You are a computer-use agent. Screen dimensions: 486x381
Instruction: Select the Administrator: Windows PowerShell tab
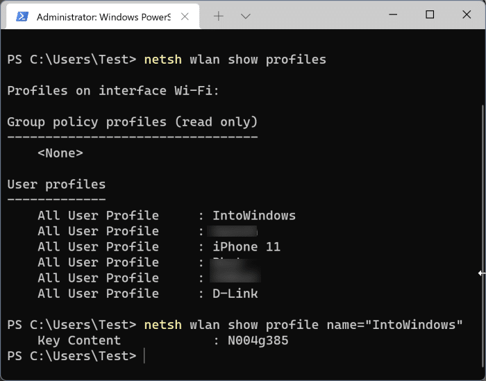(x=102, y=17)
